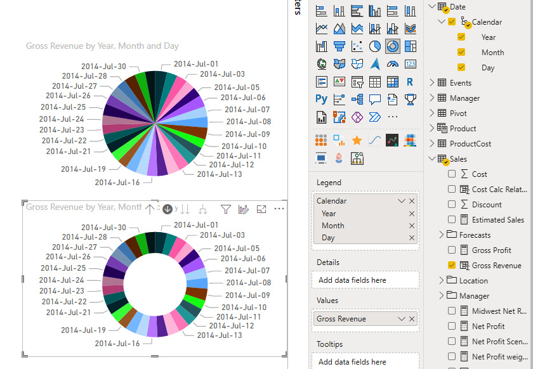Open Gross Revenue dropdown in Values well
This screenshot has width=533, height=369.
click(401, 319)
